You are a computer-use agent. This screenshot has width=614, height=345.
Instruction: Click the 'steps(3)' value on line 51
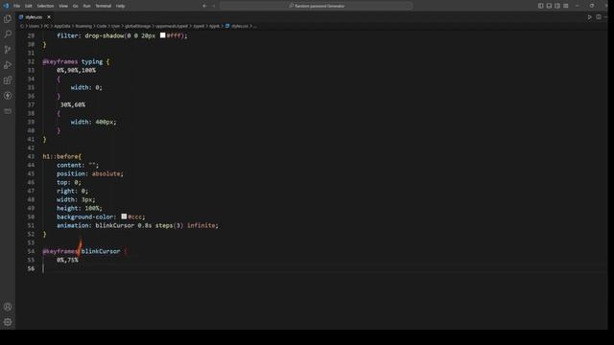(x=169, y=225)
